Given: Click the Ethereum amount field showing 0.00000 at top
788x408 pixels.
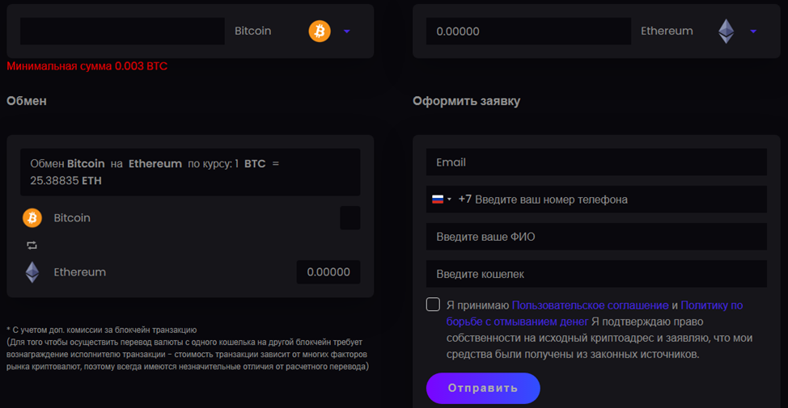Looking at the screenshot, I should [x=528, y=32].
